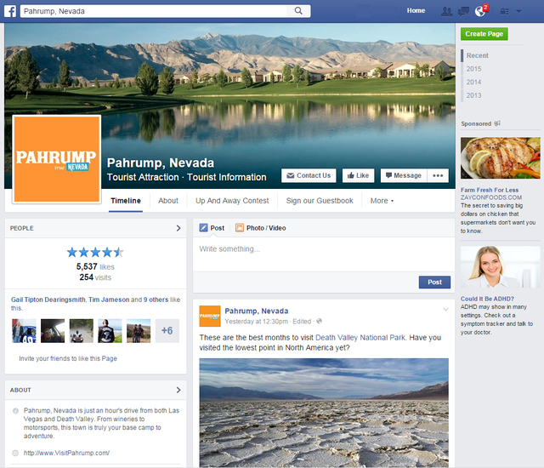Screen dimensions: 544x468
Task: Expand the About section chevron
Action: (x=178, y=390)
